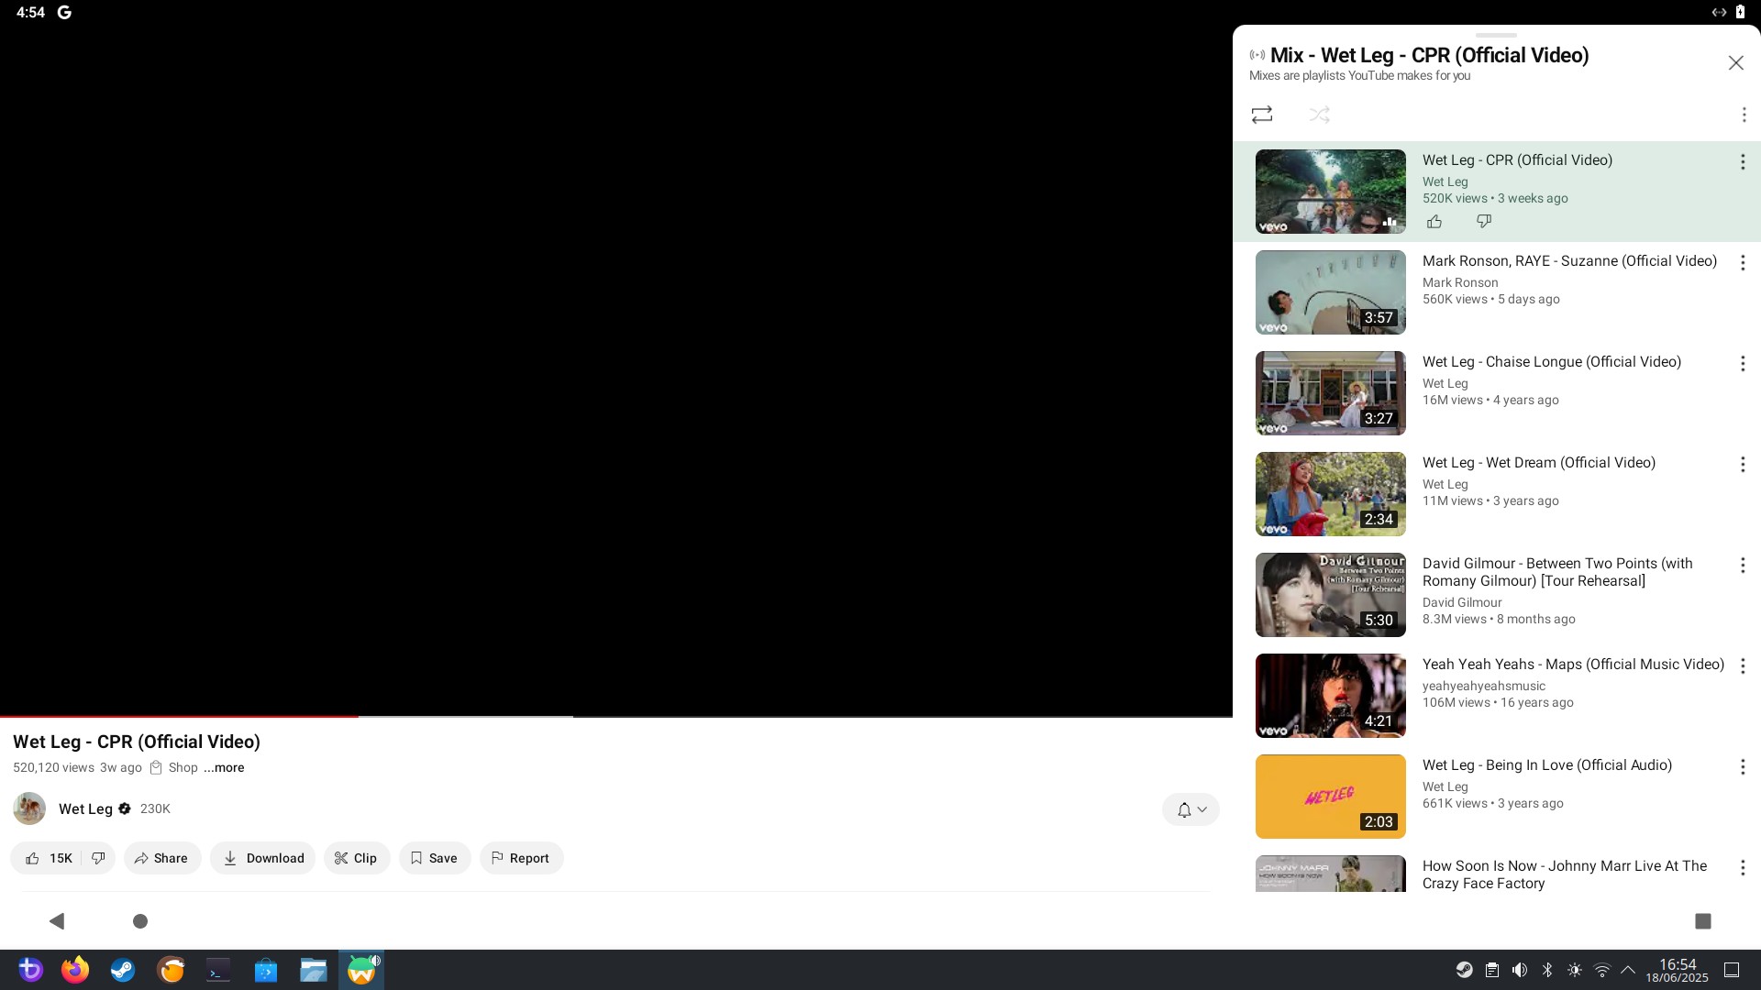Screen dimensions: 1761x990
Task: Open options for Wet Leg - CPR row
Action: (1743, 162)
